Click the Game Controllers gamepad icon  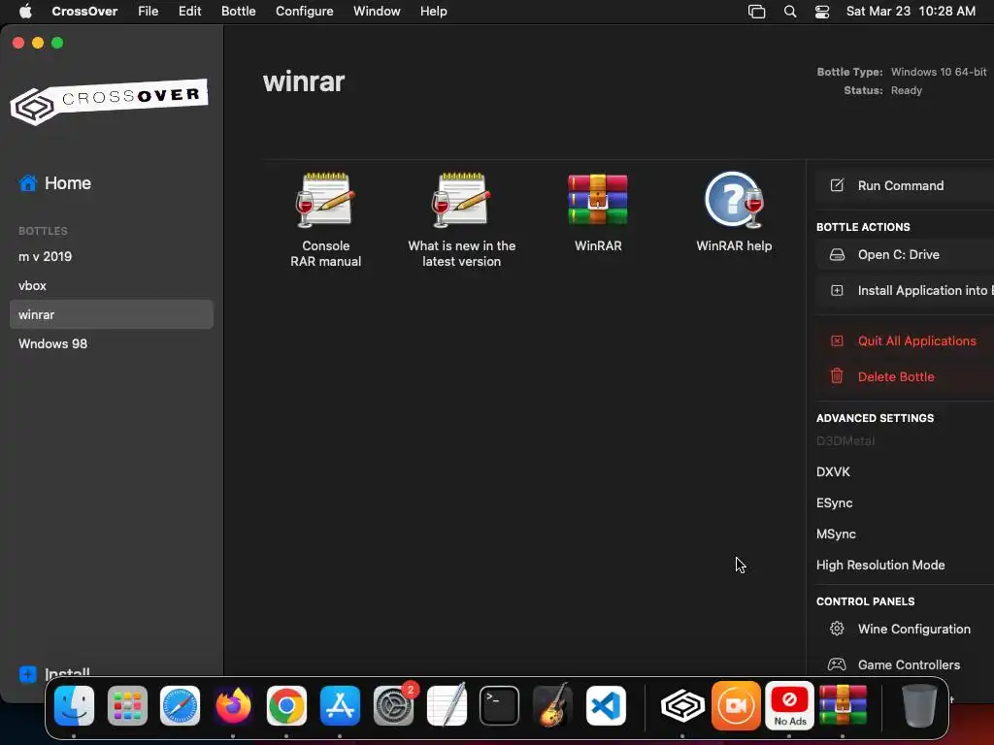(837, 664)
